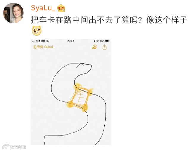Screen dimensions: 195x151
Task: Click the doge emoji in post
Action: 37,30
